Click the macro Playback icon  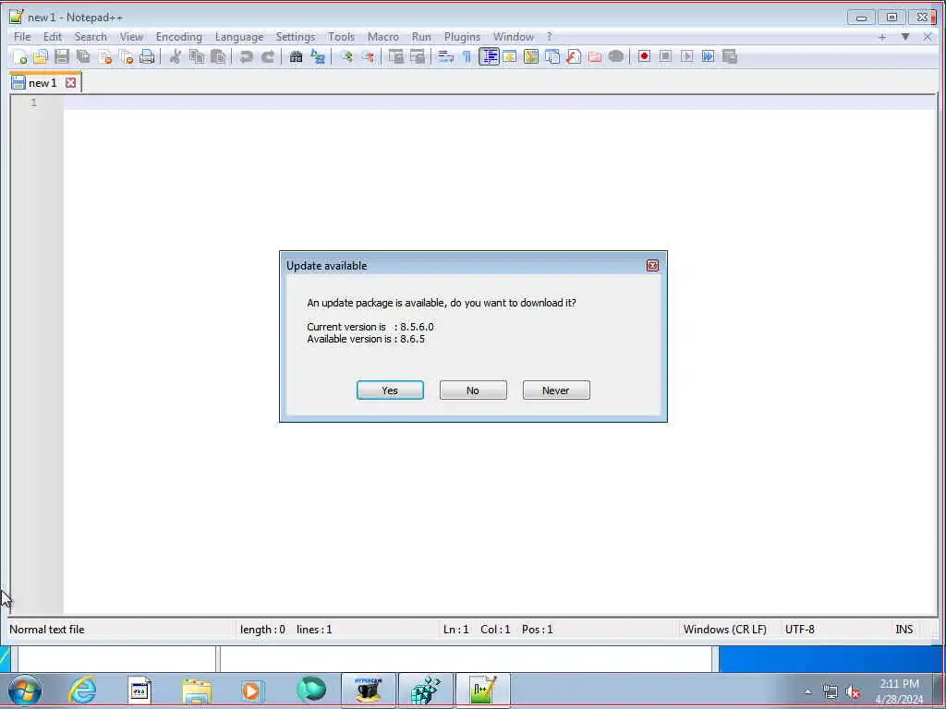[686, 56]
